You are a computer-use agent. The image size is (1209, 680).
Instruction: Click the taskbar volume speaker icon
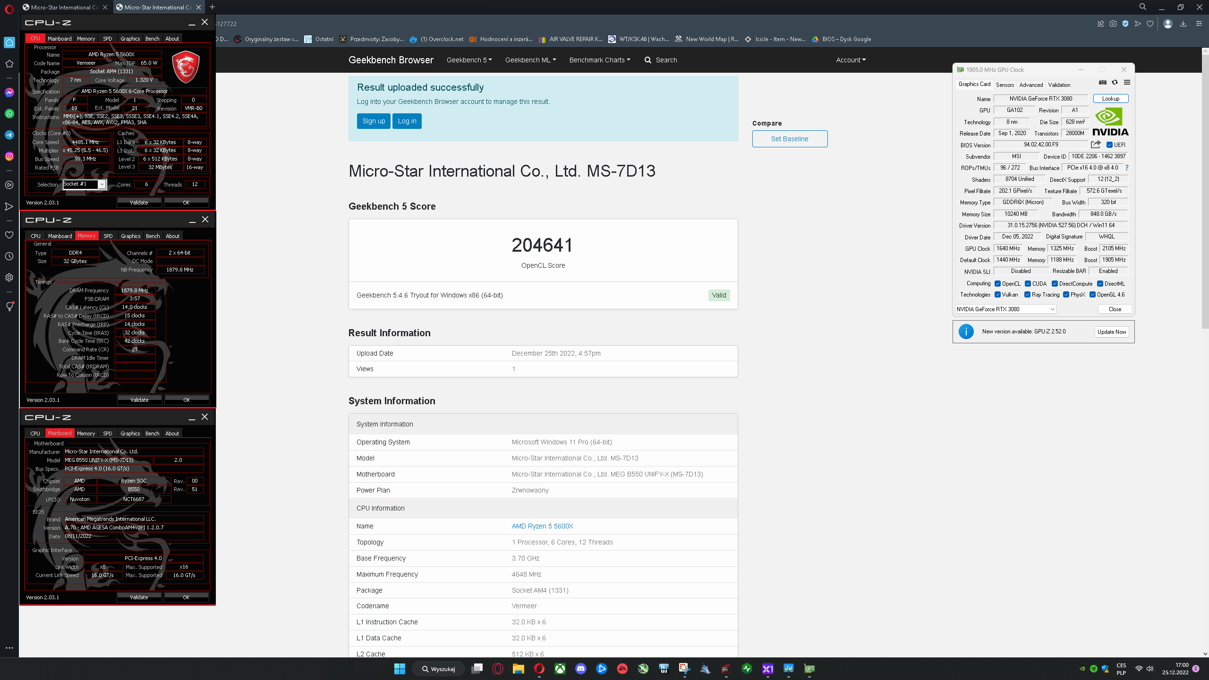(x=1149, y=669)
